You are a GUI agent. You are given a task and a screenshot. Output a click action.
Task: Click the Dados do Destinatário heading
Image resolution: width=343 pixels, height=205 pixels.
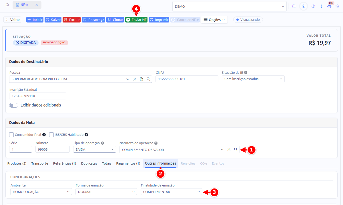pos(29,61)
